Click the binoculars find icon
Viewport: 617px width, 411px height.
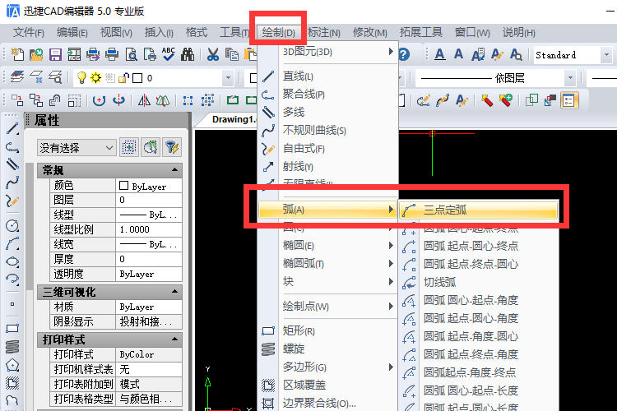tap(188, 54)
